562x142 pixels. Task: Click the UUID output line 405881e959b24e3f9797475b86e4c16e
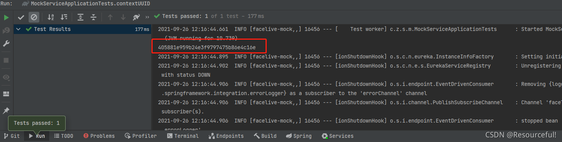coord(207,47)
